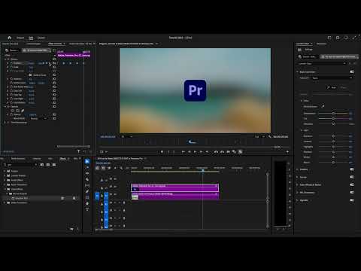Screen dimensions: 361x271
Task: Select the Hand tool
Action: pyautogui.click(x=87, y=203)
